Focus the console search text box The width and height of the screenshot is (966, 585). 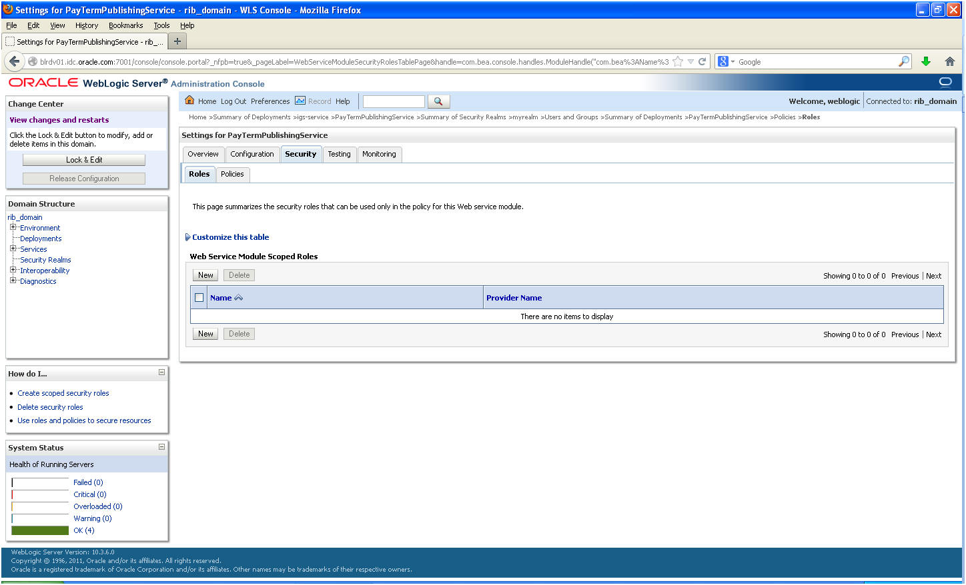tap(394, 101)
